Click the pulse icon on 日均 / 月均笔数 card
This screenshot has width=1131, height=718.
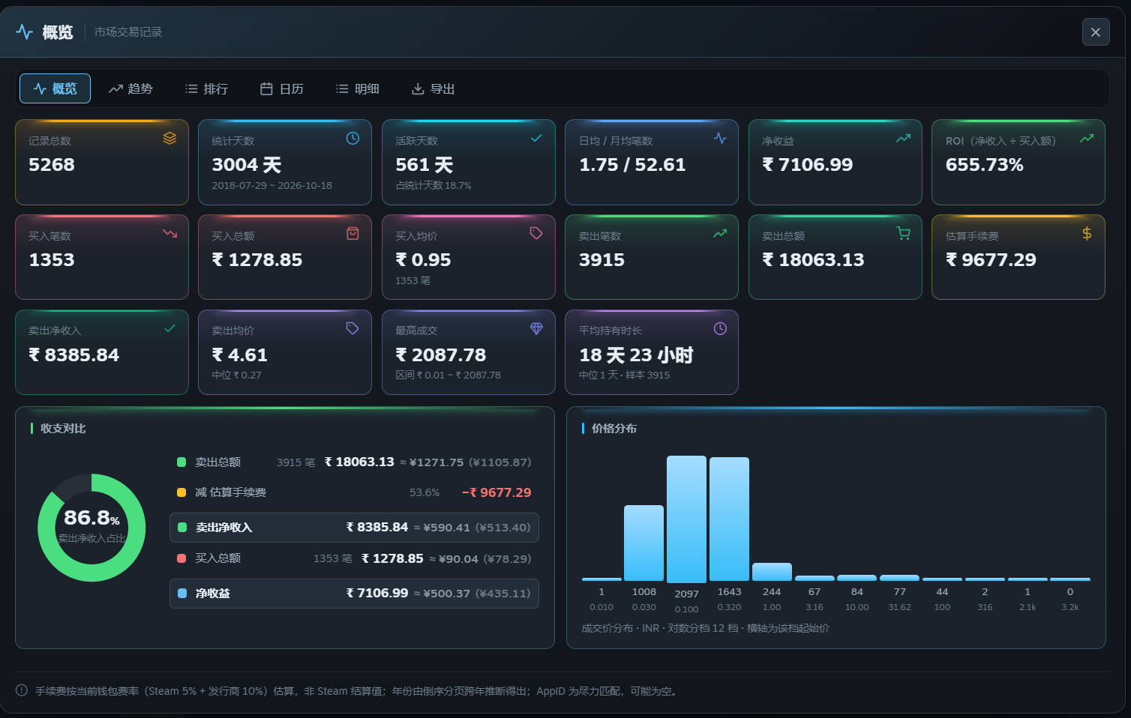pyautogui.click(x=720, y=138)
